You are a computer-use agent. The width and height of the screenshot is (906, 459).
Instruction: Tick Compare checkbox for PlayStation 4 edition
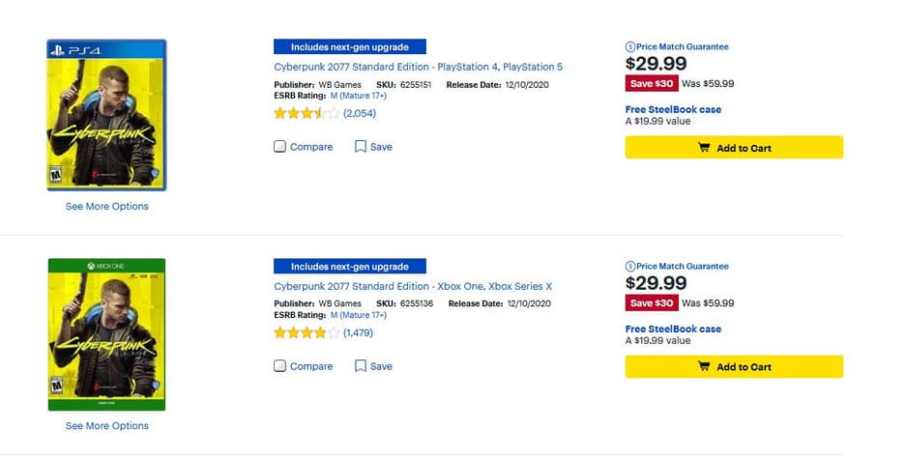(x=280, y=147)
